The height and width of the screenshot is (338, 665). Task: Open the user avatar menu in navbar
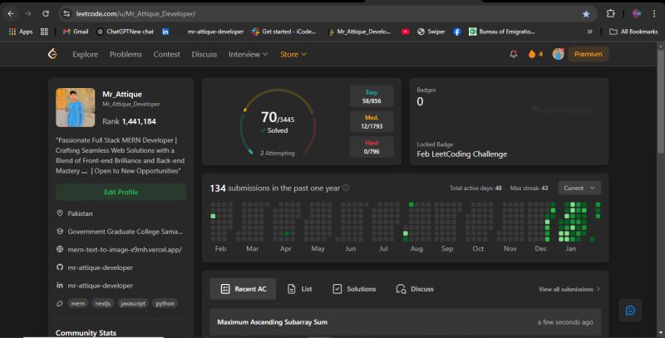click(x=558, y=54)
